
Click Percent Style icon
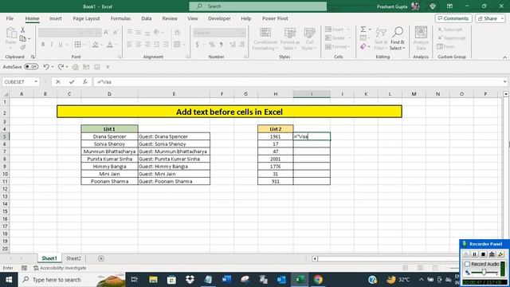coord(212,45)
